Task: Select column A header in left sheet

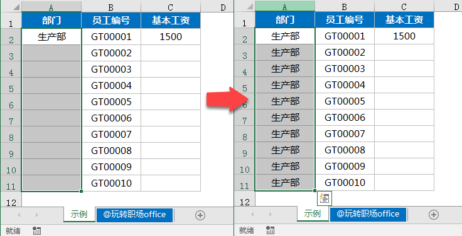Action: pos(51,6)
